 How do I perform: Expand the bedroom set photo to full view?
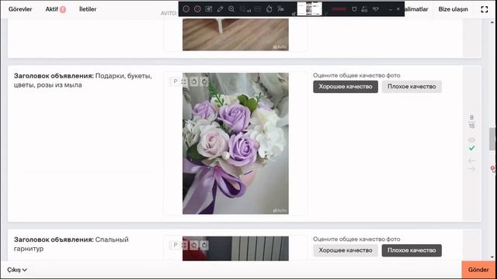coord(184,245)
